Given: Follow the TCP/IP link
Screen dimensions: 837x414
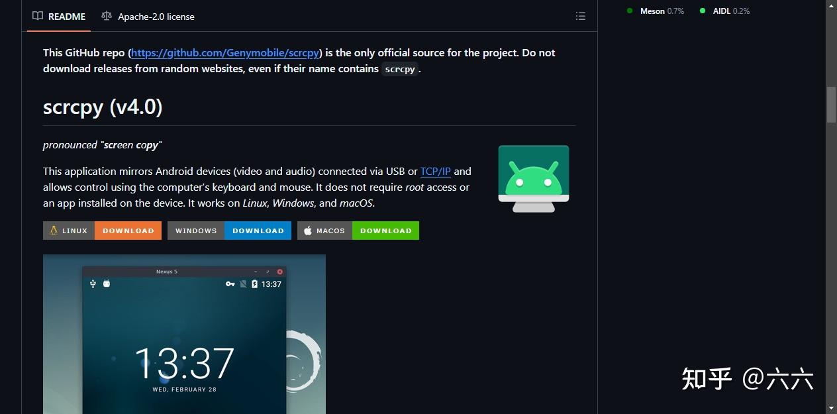Looking at the screenshot, I should [x=436, y=171].
